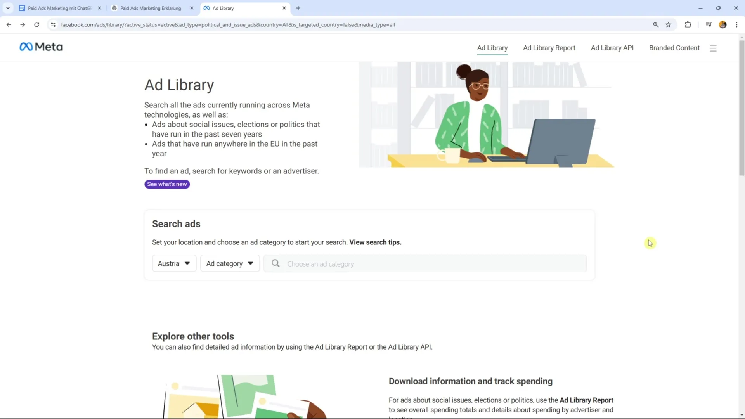The height and width of the screenshot is (419, 745).
Task: Go forward in browser history
Action: (23, 24)
